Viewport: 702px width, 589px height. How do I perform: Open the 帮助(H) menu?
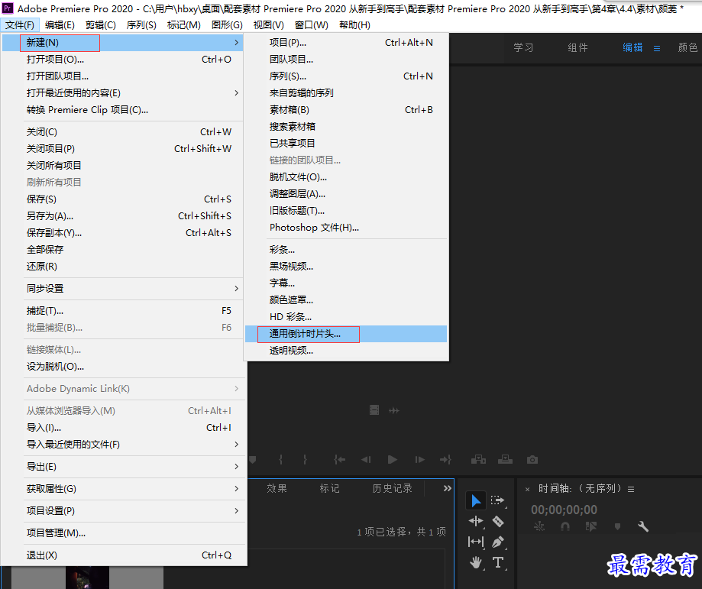(354, 25)
